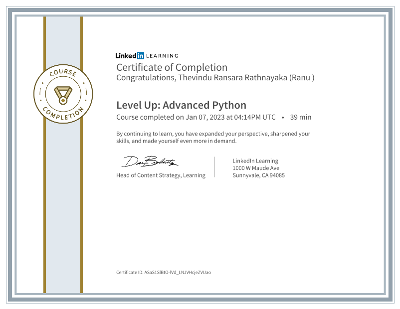Click the "By continuing to learn" paragraph
The width and height of the screenshot is (400, 309).
tap(213, 137)
